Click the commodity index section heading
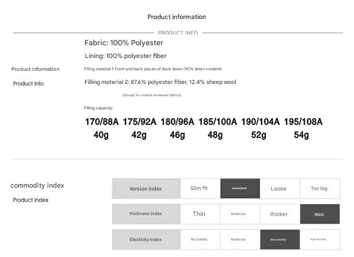 tap(37, 185)
